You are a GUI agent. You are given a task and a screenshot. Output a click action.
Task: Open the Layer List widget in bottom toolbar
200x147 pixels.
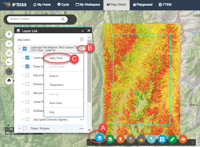100,138
